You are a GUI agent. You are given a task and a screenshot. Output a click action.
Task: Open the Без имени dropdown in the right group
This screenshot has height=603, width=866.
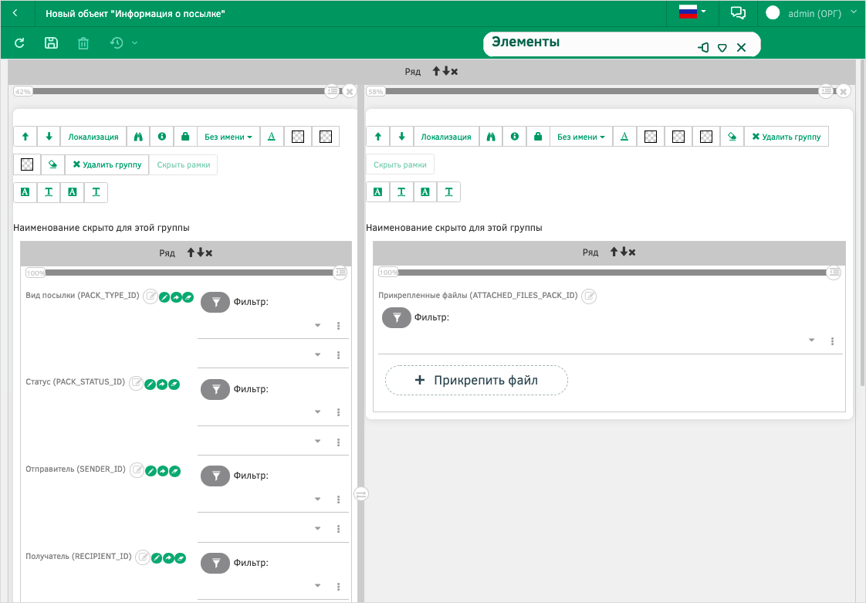580,137
